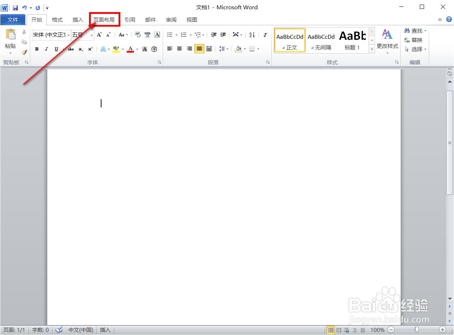Apply the 标题 1 heading style
The width and height of the screenshot is (454, 335).
352,40
